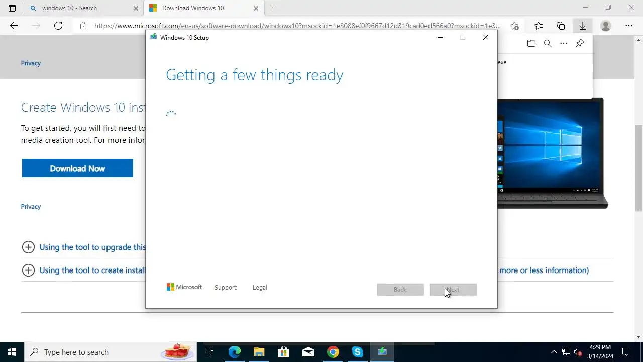Image resolution: width=643 pixels, height=362 pixels.
Task: Expand 'Using the tool to create install' section
Action: [x=84, y=270]
